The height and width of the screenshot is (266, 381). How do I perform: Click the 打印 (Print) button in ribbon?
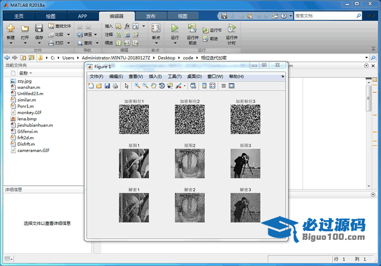coord(56,43)
